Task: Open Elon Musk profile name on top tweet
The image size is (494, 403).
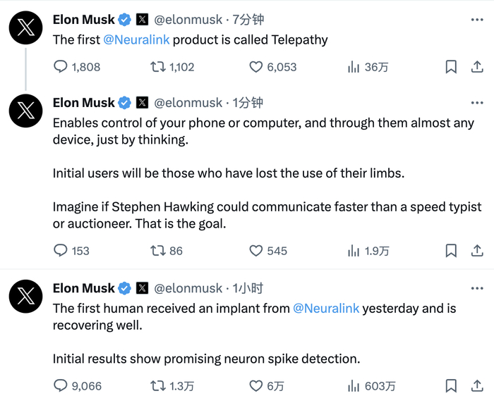Action: point(83,20)
